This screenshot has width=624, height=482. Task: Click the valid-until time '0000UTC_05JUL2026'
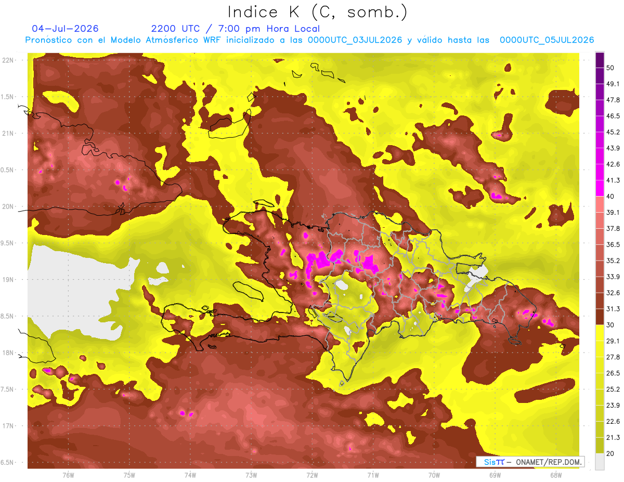pyautogui.click(x=547, y=40)
